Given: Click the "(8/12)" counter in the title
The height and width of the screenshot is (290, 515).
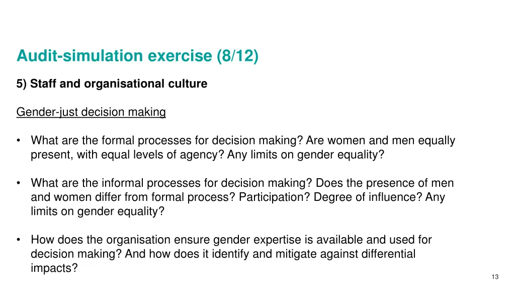Looking at the screenshot, I should [x=238, y=55].
